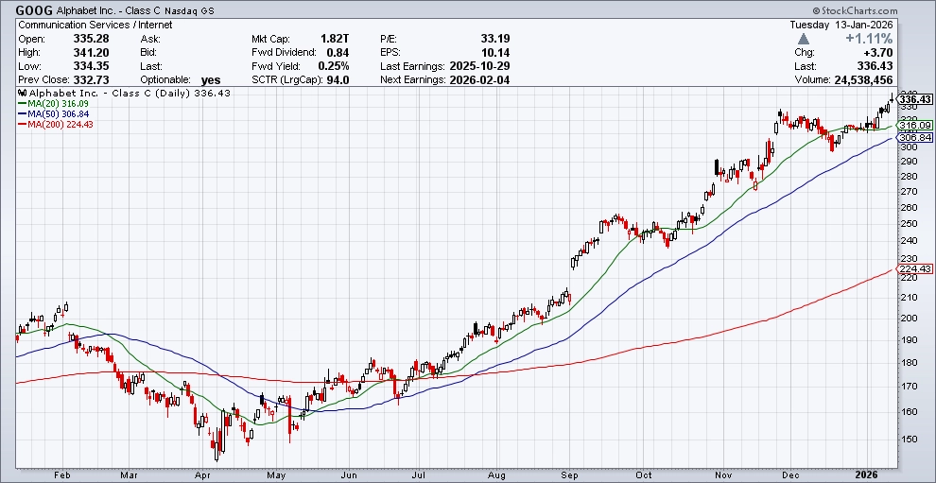Click the High value 341.20
The image size is (936, 483).
(91, 53)
